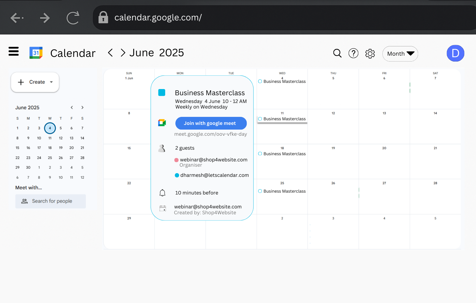Click the Google Meet icon in event popup
Image resolution: width=476 pixels, height=303 pixels.
click(162, 123)
